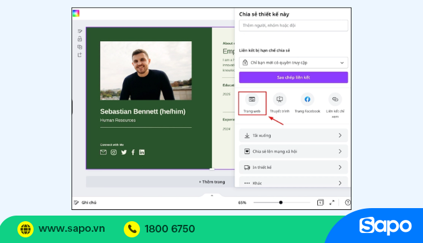Click the lock page icon beside canvas
Screen dimensions: 423x243
(x=80, y=39)
